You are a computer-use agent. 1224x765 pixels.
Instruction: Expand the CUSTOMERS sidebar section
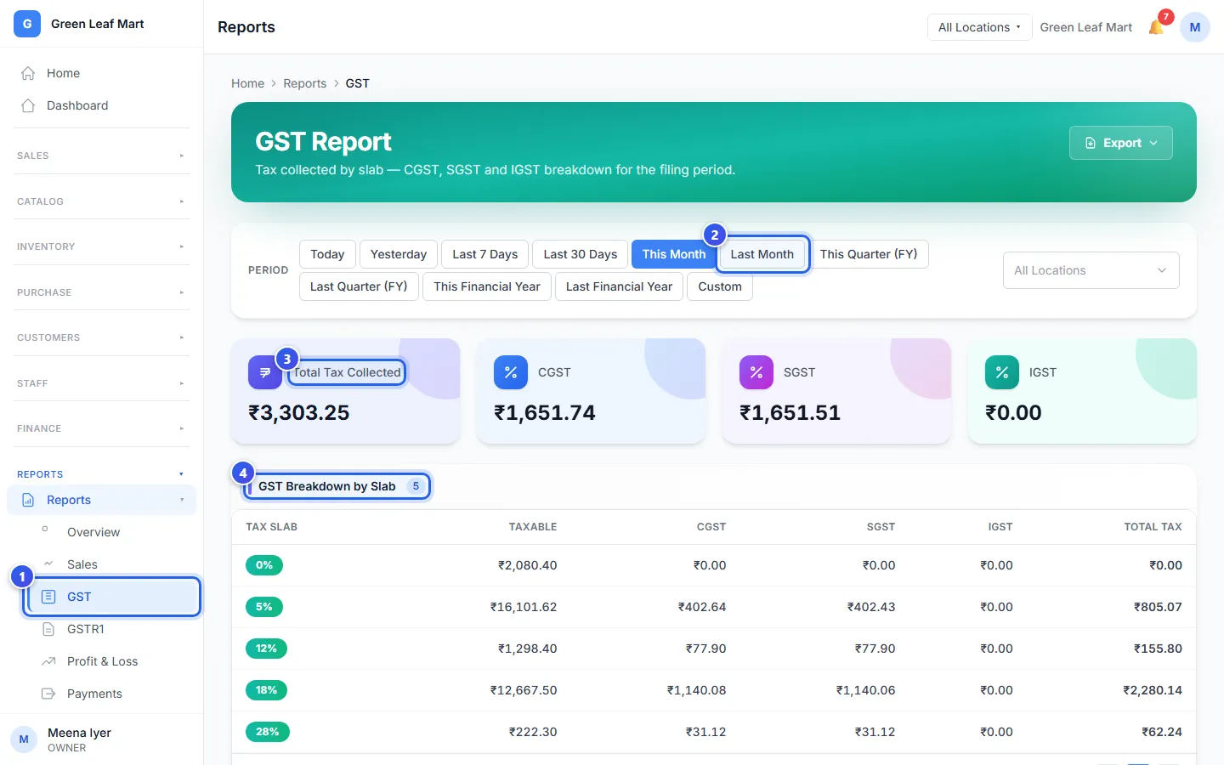(x=101, y=337)
